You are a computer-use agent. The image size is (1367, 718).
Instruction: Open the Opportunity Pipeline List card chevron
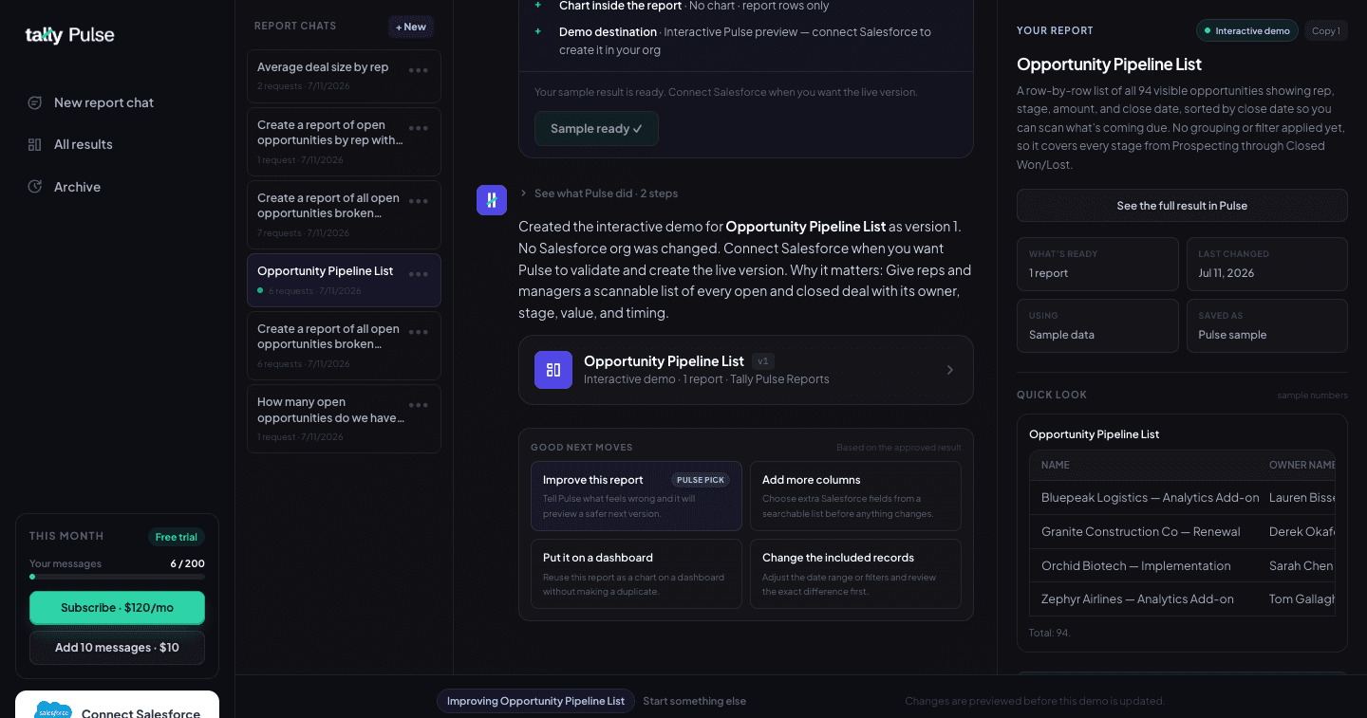click(950, 370)
